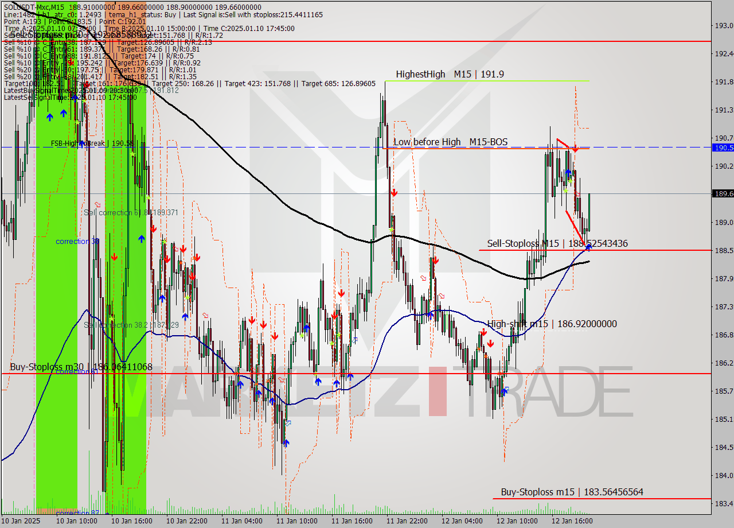Click the 187.3 price axis label

724,306
